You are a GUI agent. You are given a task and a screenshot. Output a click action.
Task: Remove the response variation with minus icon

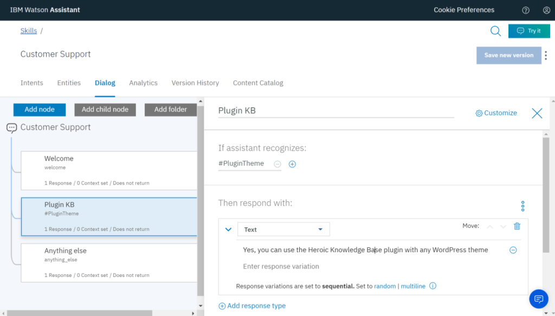513,250
